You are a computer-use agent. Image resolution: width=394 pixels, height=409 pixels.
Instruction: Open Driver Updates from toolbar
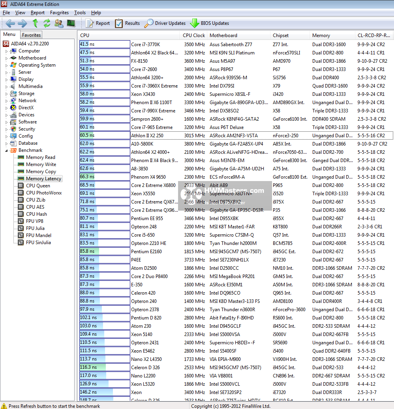pos(165,23)
